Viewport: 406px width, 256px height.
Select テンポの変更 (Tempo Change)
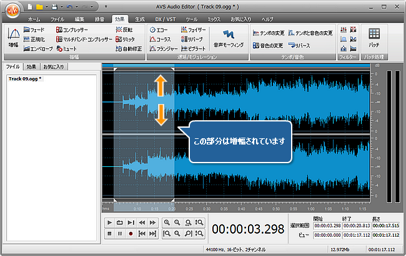click(x=268, y=32)
